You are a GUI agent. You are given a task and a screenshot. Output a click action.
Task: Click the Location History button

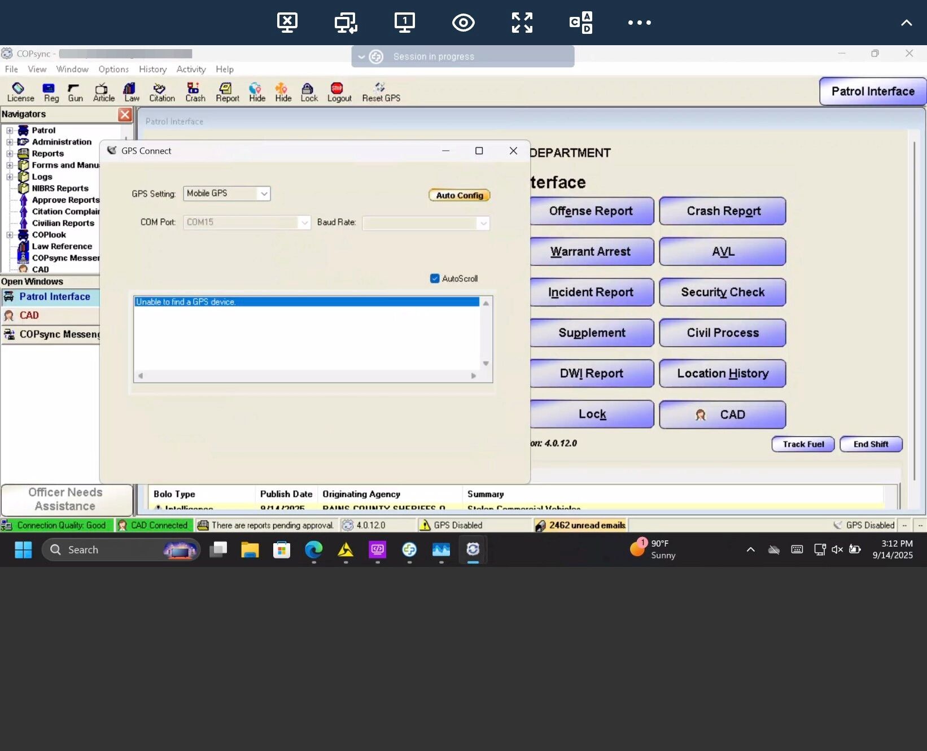pyautogui.click(x=723, y=374)
